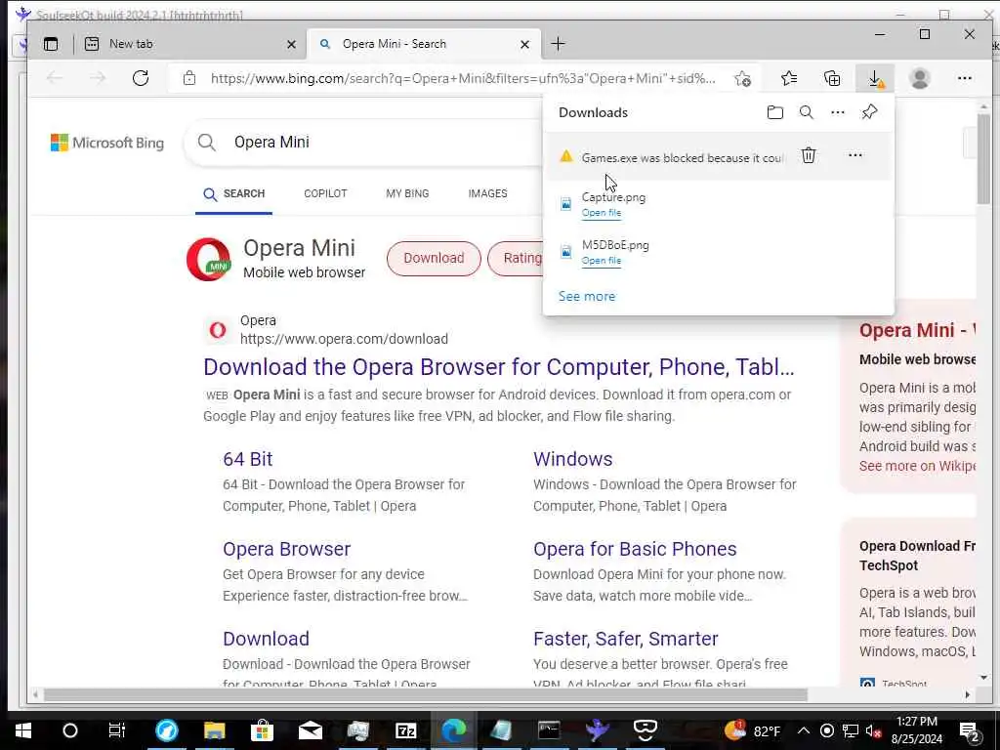Open a new browser tab

pos(558,44)
